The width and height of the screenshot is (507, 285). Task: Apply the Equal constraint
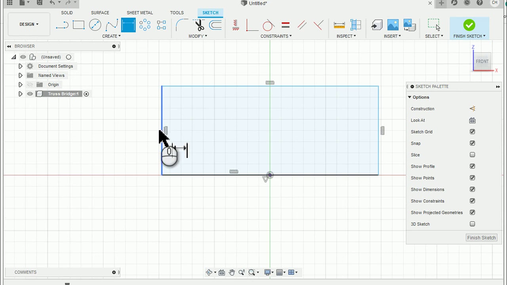click(286, 25)
